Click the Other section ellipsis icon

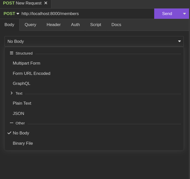pyautogui.click(x=12, y=123)
